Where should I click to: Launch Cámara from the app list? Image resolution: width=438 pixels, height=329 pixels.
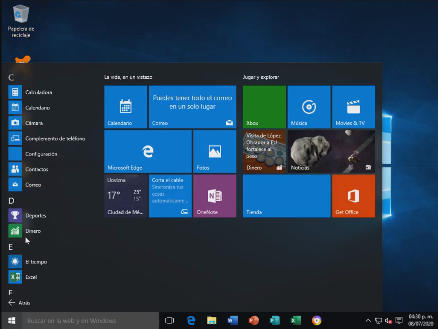tap(34, 123)
